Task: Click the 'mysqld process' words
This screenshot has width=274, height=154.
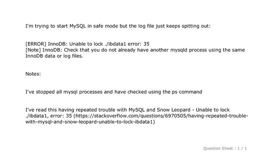Action: [188, 50]
